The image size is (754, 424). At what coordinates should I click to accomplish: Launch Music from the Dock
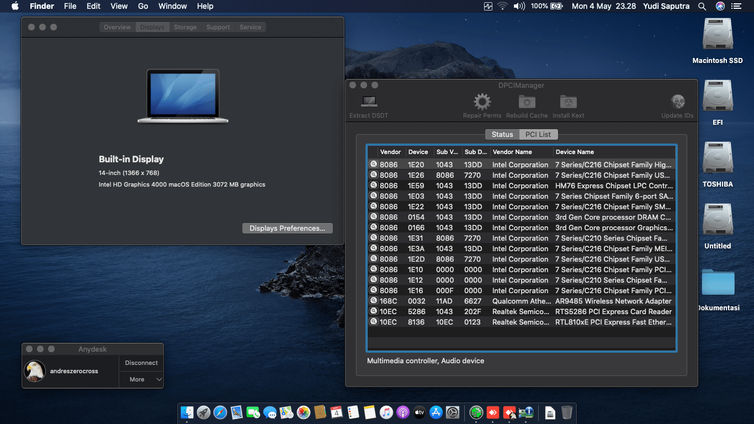point(386,412)
